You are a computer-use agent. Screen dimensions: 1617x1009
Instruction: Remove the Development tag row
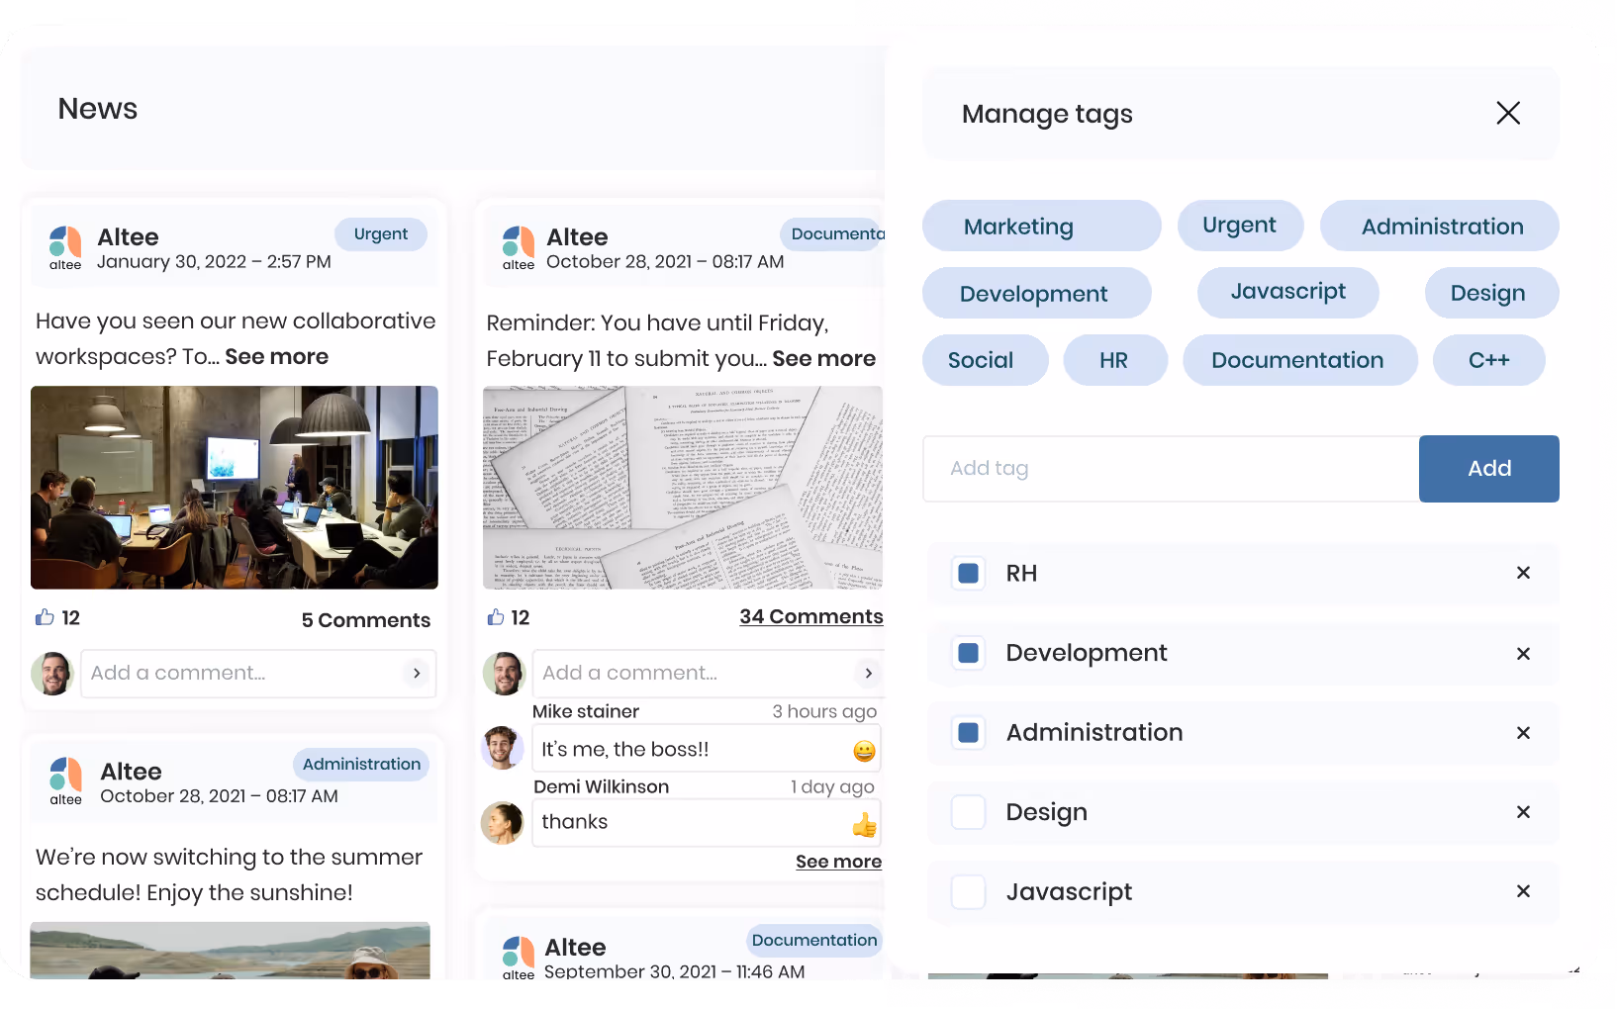point(1523,653)
